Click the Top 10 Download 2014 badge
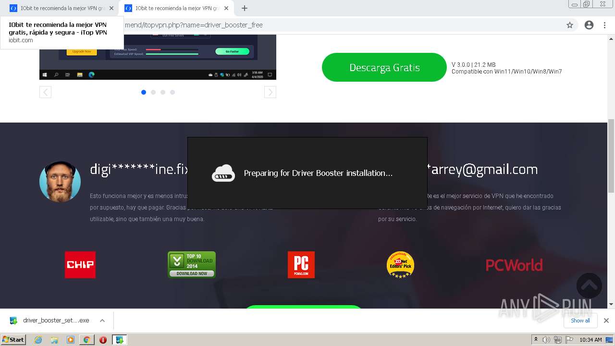This screenshot has width=615, height=346. (192, 265)
